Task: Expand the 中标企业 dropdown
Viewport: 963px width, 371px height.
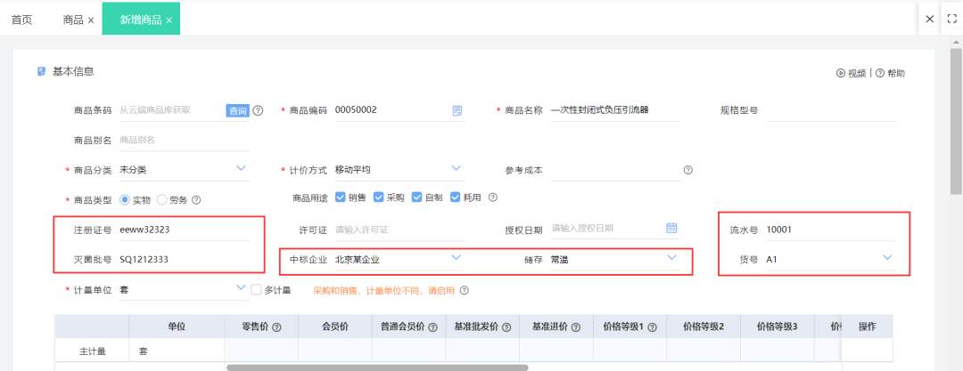Action: [457, 257]
